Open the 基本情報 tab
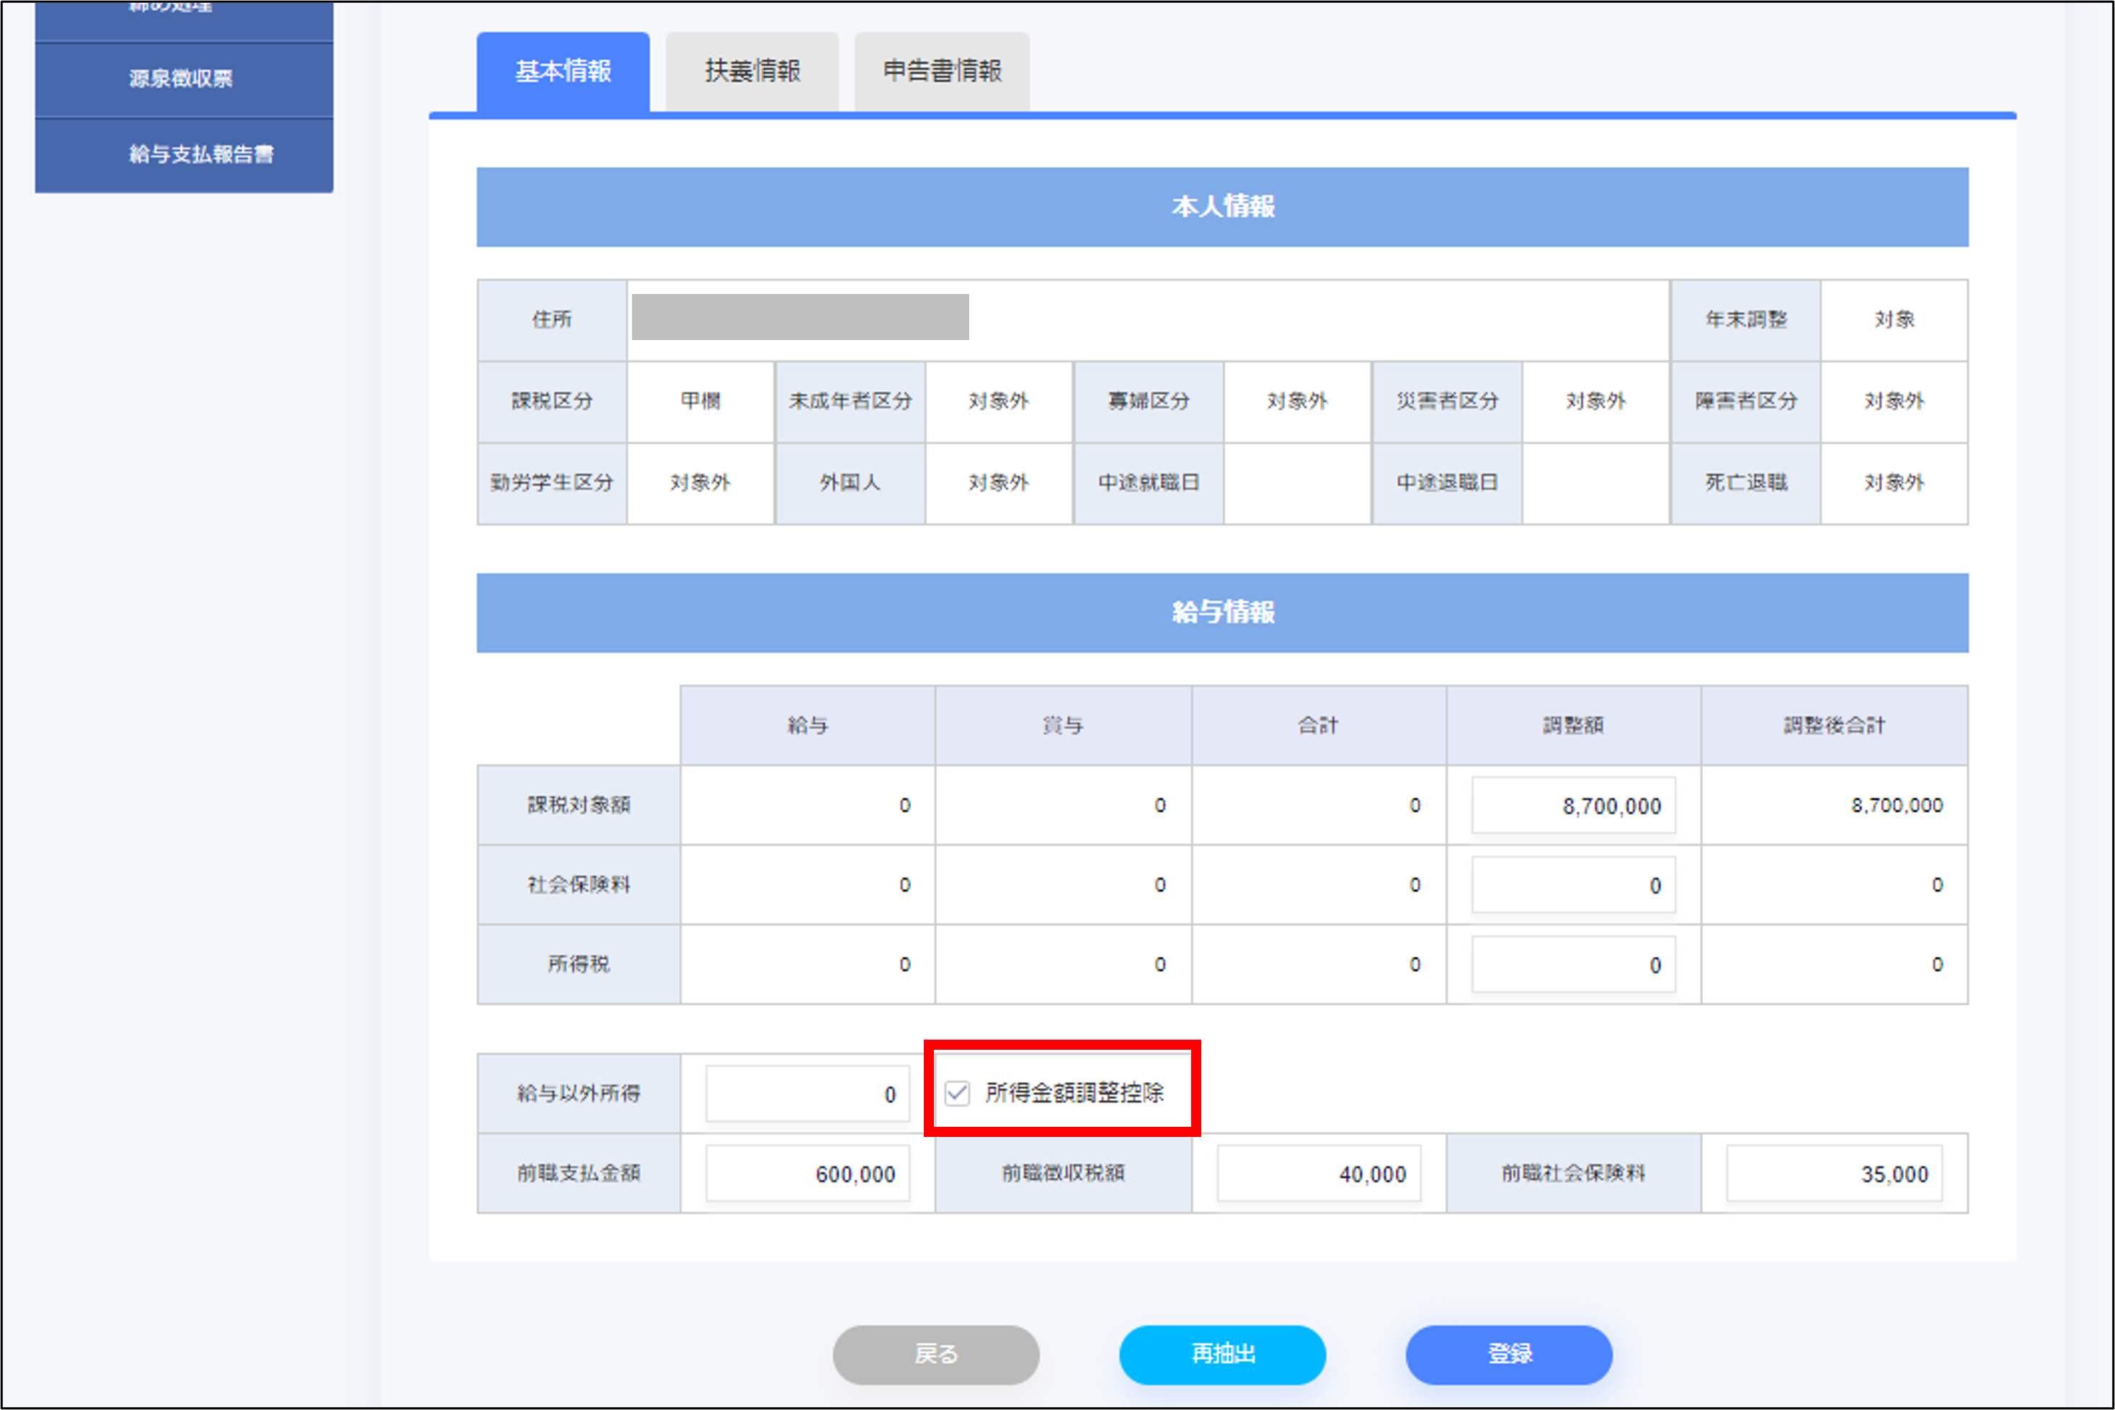 563,72
